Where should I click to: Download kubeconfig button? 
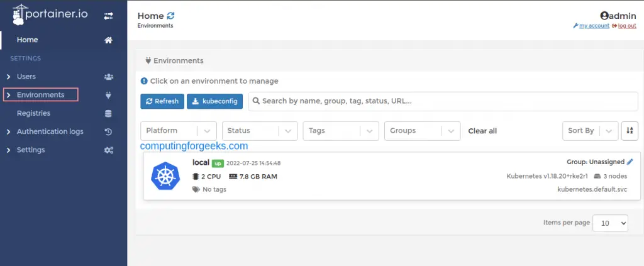pyautogui.click(x=215, y=101)
